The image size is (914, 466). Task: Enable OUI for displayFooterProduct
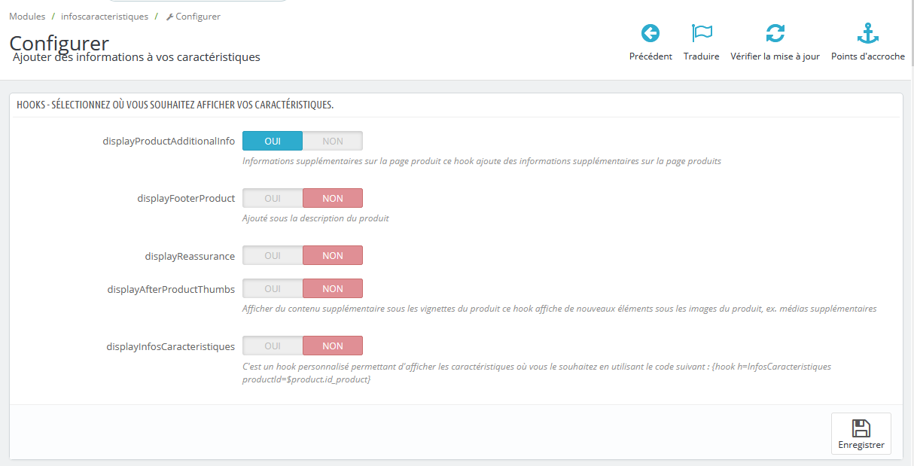pos(273,198)
